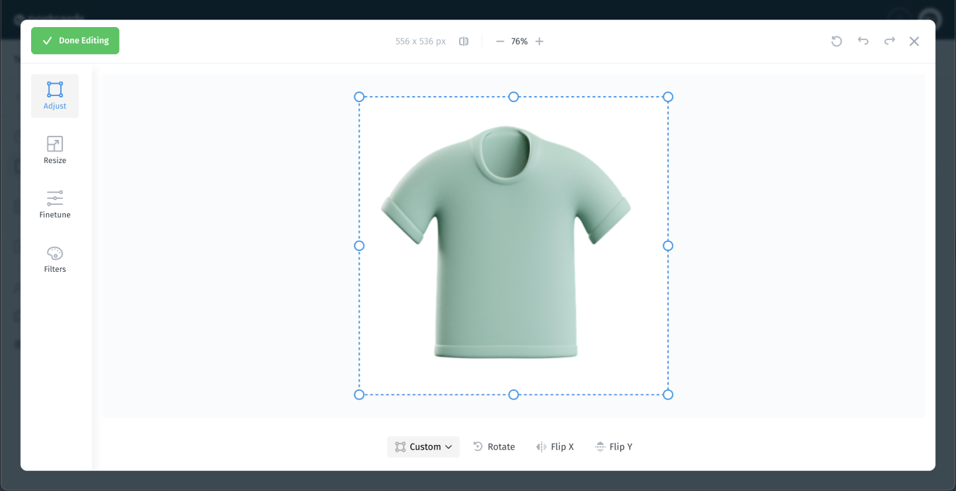The image size is (956, 491).
Task: Toggle the compare original icon
Action: pyautogui.click(x=464, y=41)
